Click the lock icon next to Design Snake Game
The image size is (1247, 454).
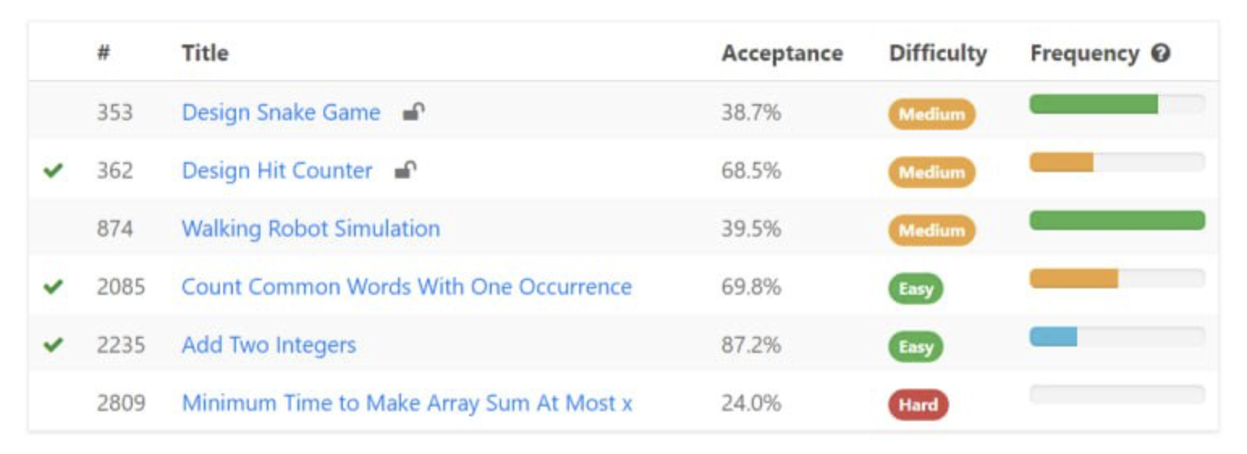coord(414,112)
